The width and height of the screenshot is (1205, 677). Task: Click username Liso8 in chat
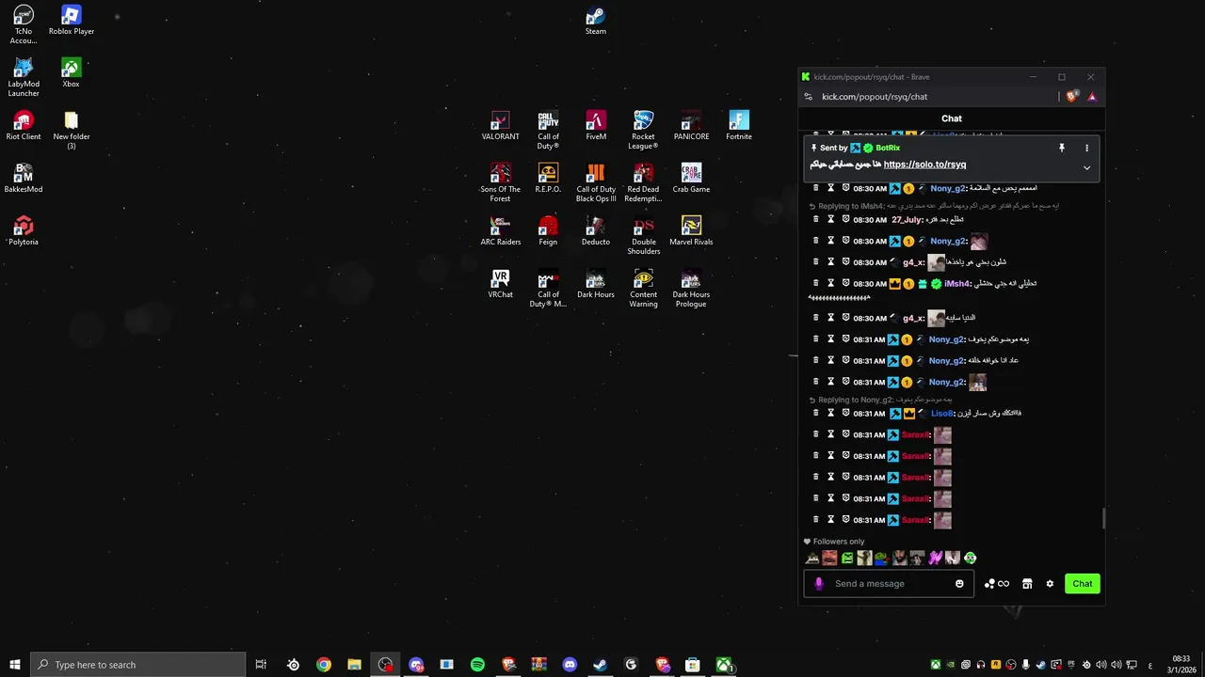point(941,413)
